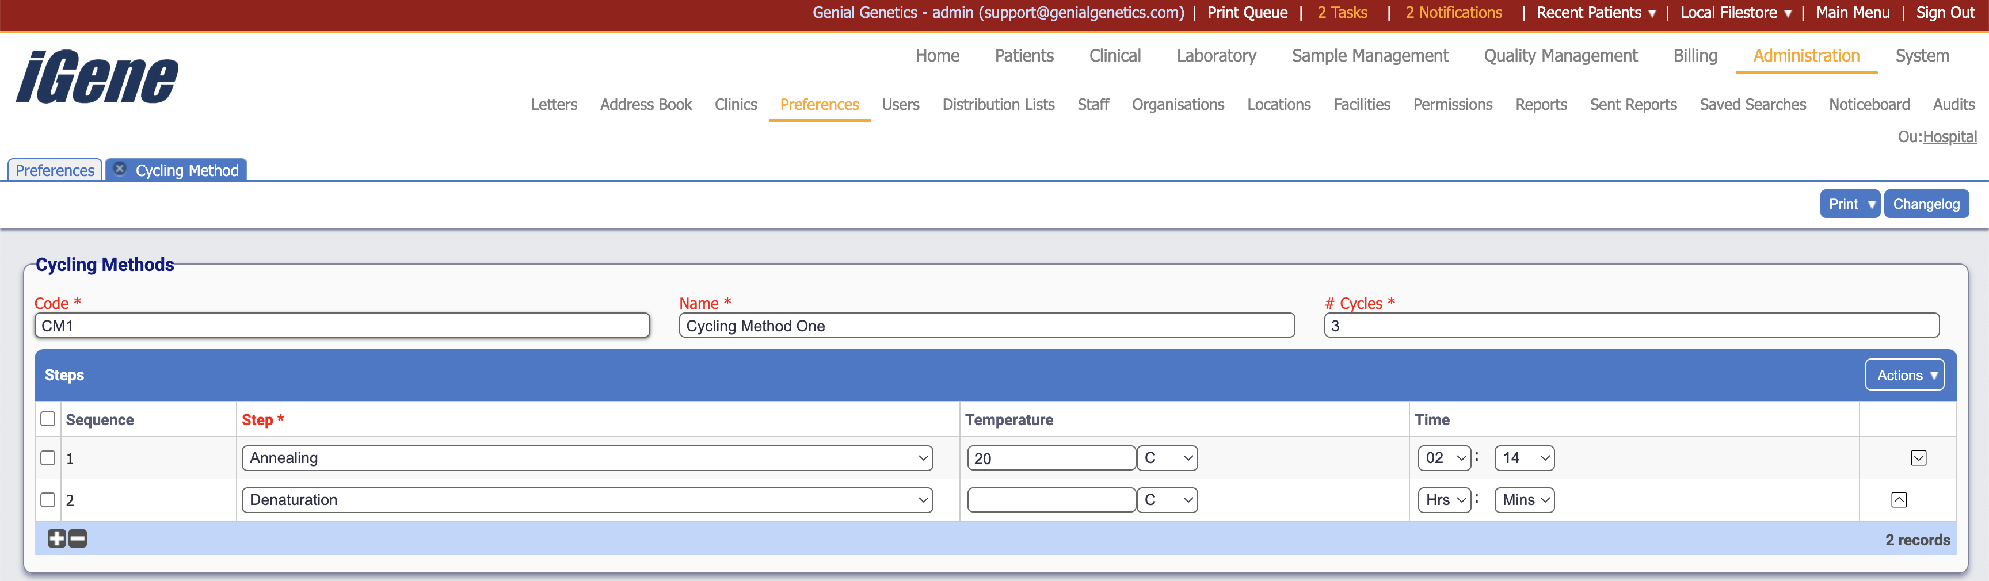Move step 2 up with arrow icon

[x=1899, y=500]
